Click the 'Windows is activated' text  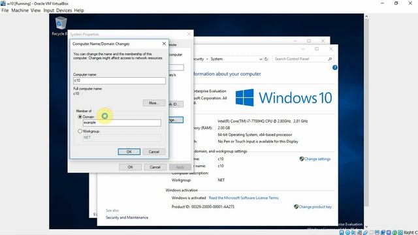[189, 198]
